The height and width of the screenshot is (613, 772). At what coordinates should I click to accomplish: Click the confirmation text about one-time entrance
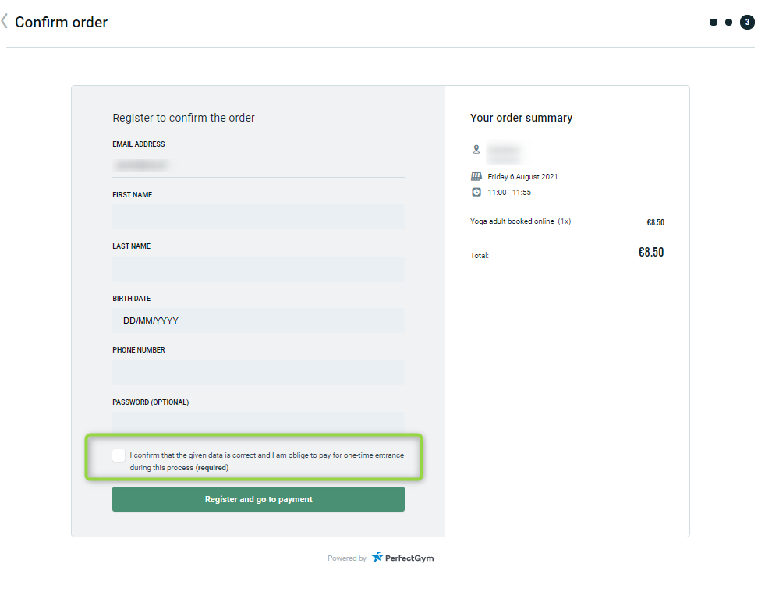[267, 455]
